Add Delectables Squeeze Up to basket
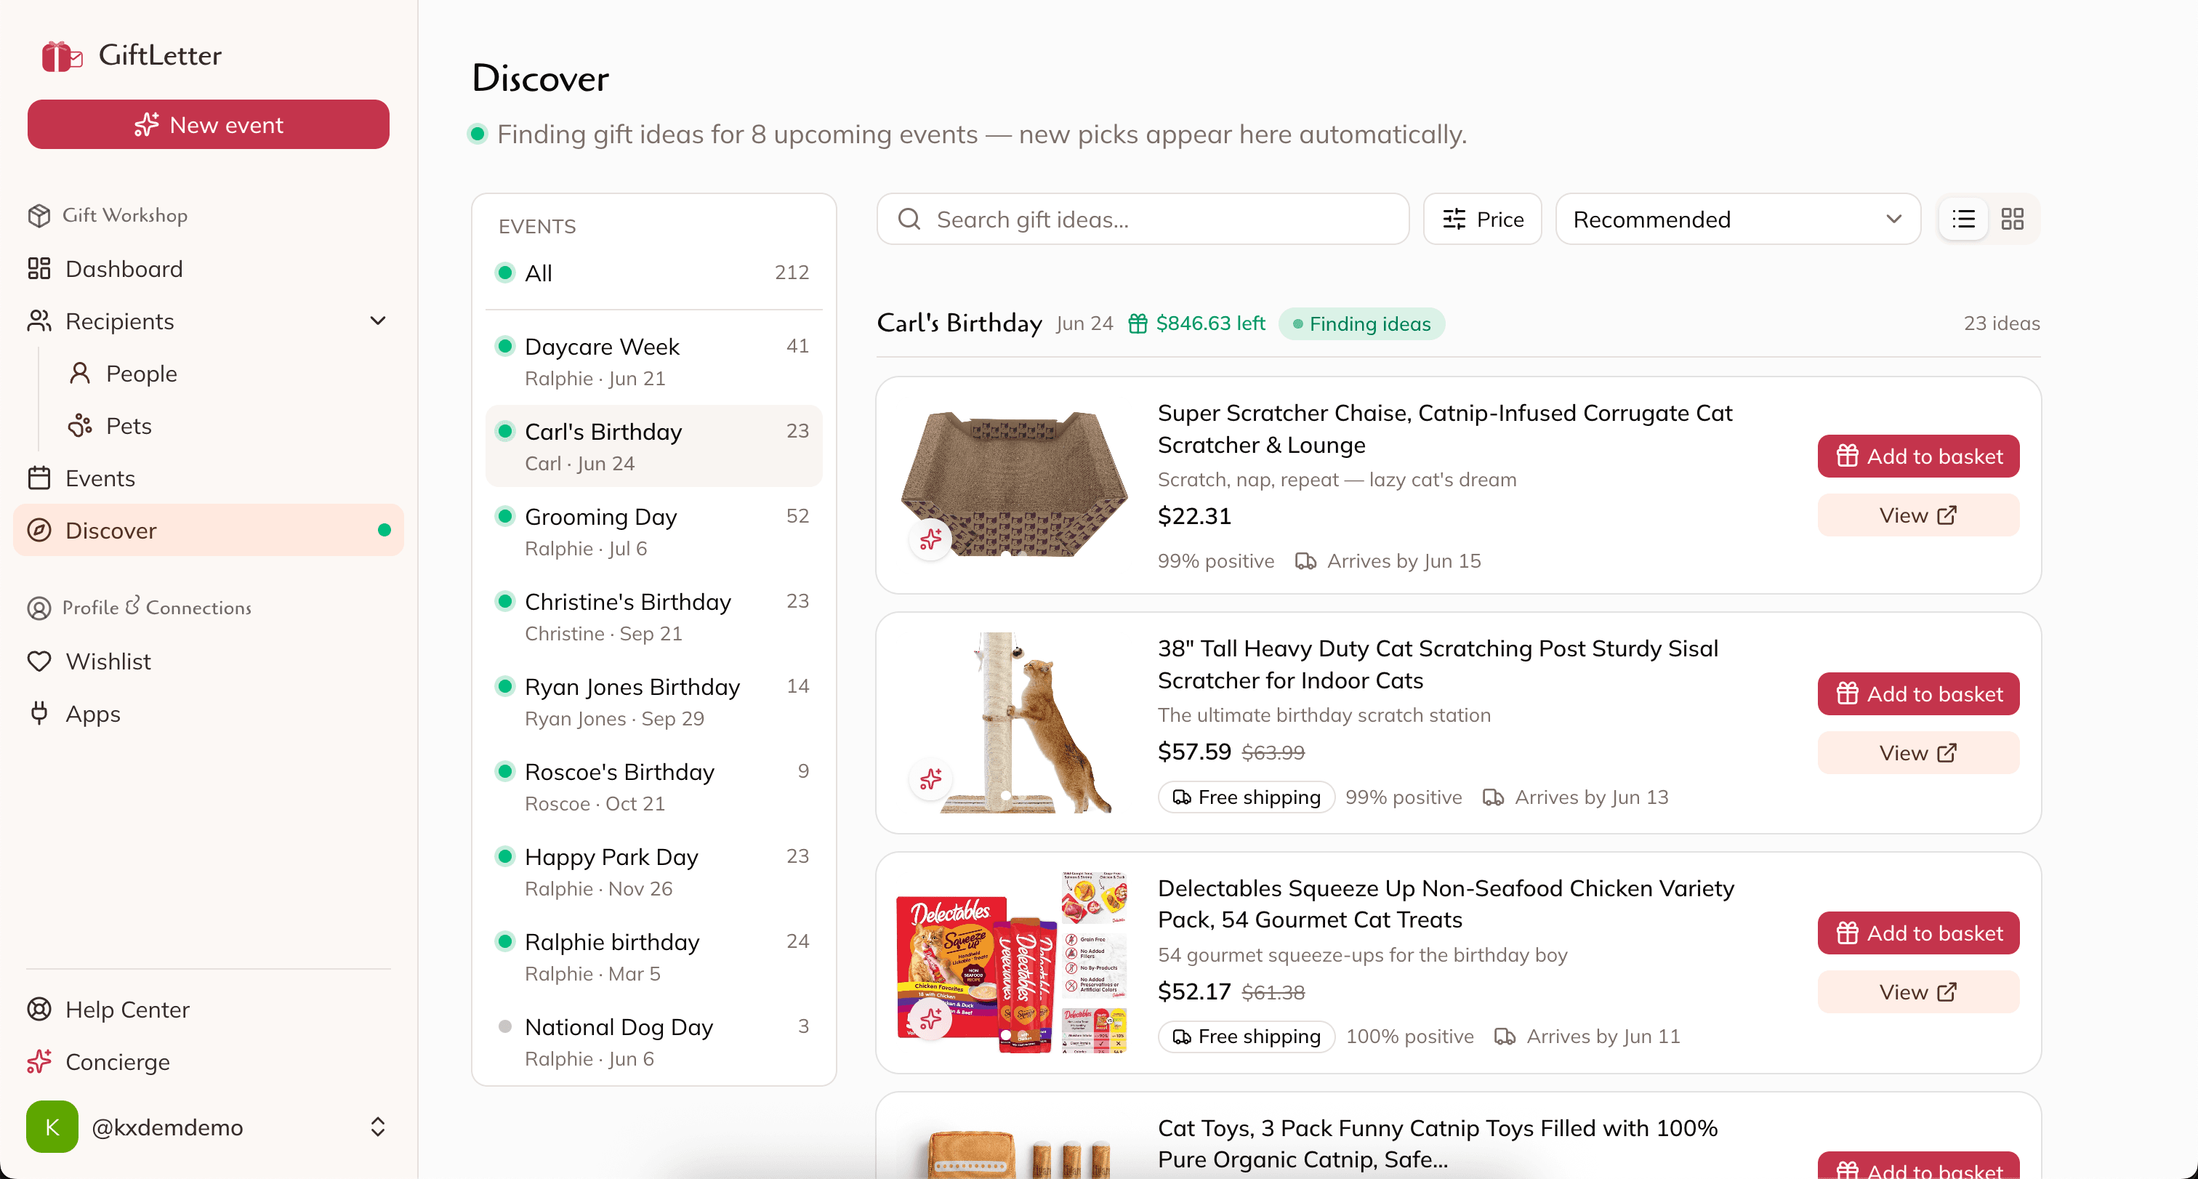This screenshot has width=2198, height=1179. [1919, 933]
